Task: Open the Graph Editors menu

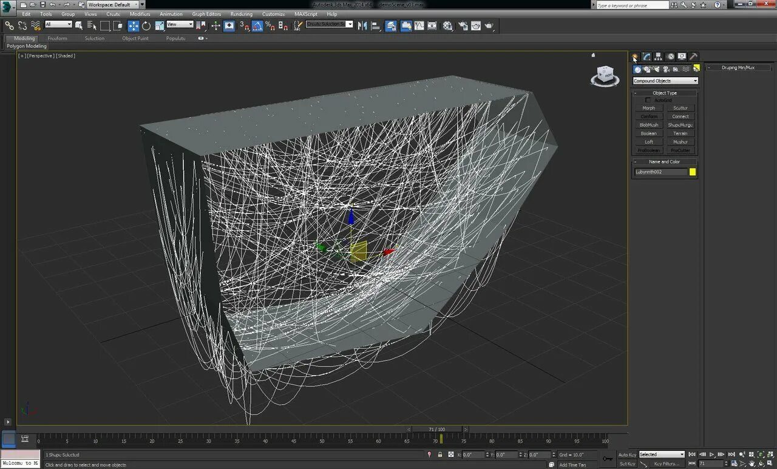Action: point(206,14)
